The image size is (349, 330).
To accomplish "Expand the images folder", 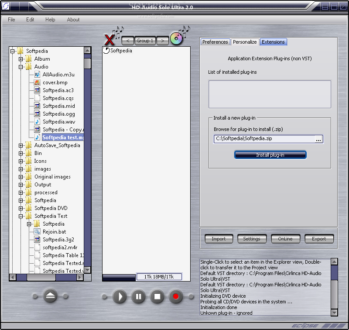I will click(21, 169).
